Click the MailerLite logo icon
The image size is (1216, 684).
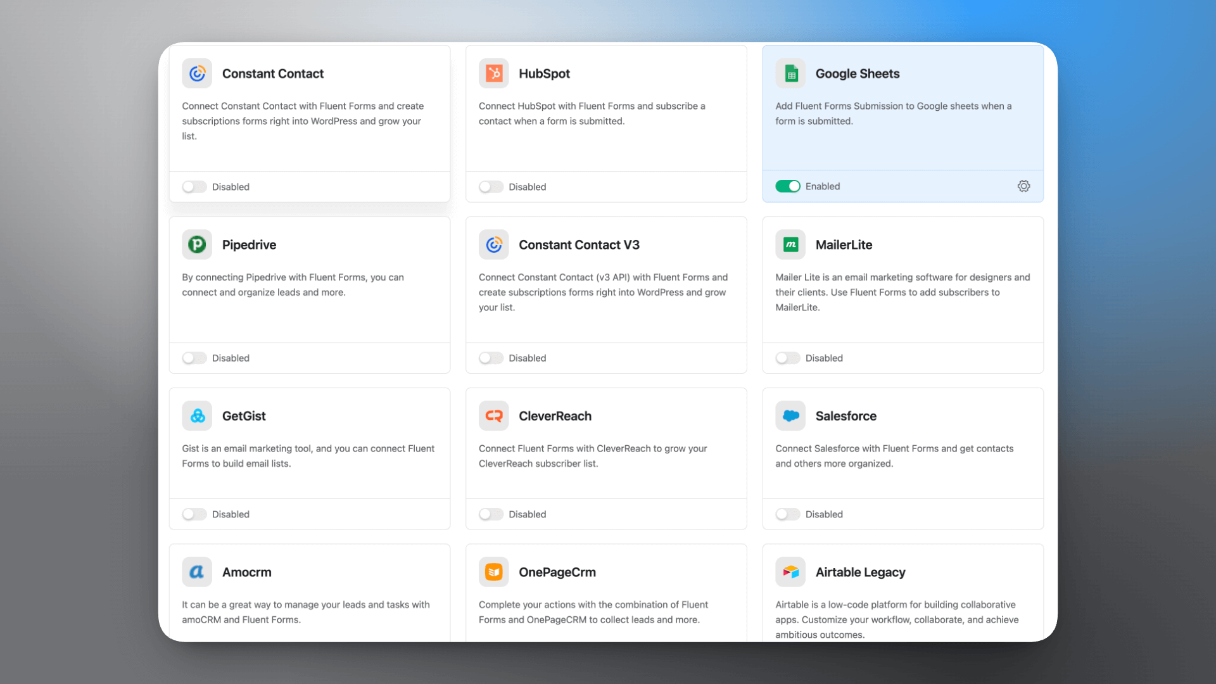[790, 244]
